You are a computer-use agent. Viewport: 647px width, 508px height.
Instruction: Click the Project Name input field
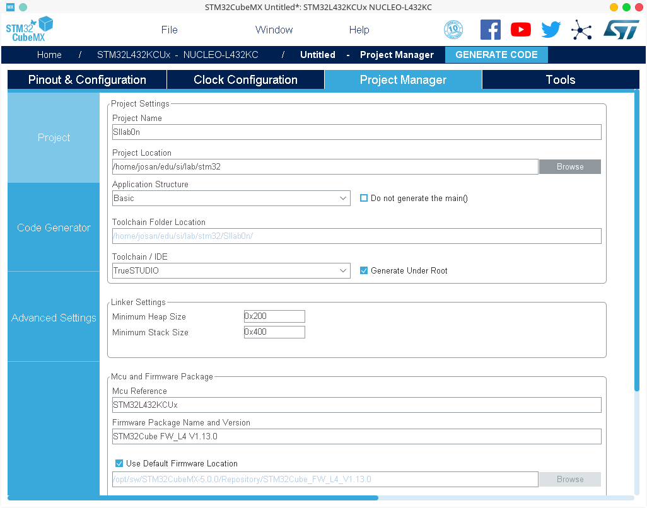point(356,132)
